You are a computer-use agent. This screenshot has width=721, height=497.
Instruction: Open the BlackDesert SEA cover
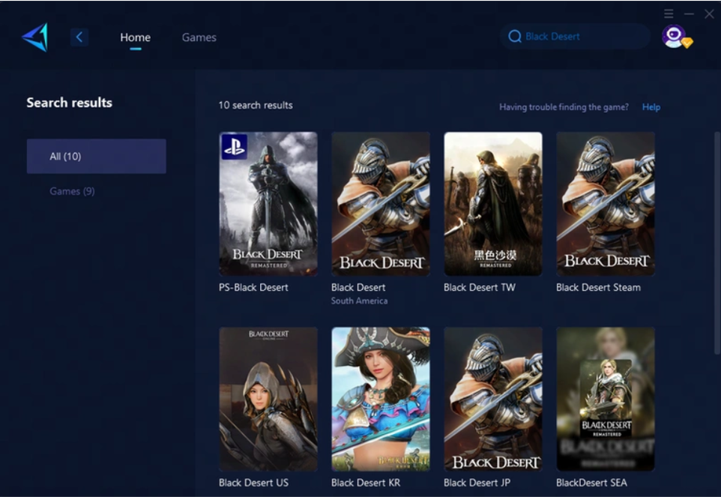(x=606, y=399)
